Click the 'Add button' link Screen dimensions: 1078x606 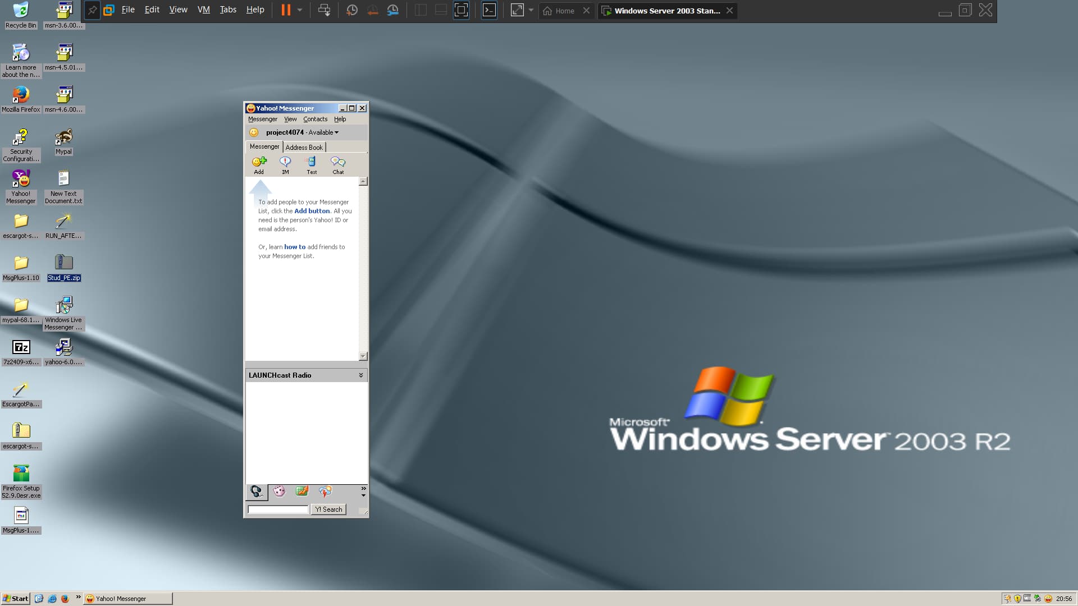pos(312,211)
